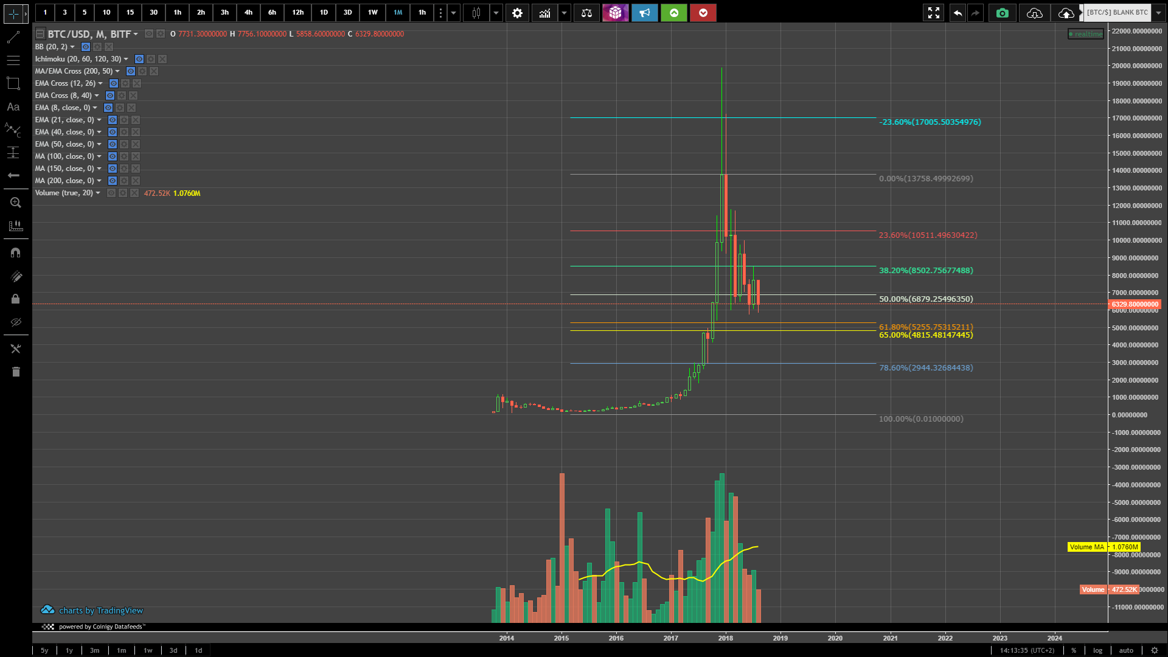Open the BLANK BTC layout dropdown arrow
The height and width of the screenshot is (657, 1168).
pyautogui.click(x=1158, y=13)
